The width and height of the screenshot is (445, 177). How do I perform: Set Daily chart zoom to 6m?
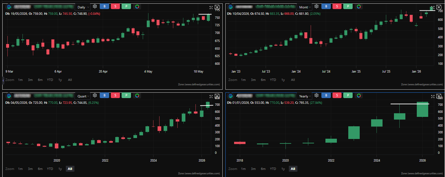40,80
